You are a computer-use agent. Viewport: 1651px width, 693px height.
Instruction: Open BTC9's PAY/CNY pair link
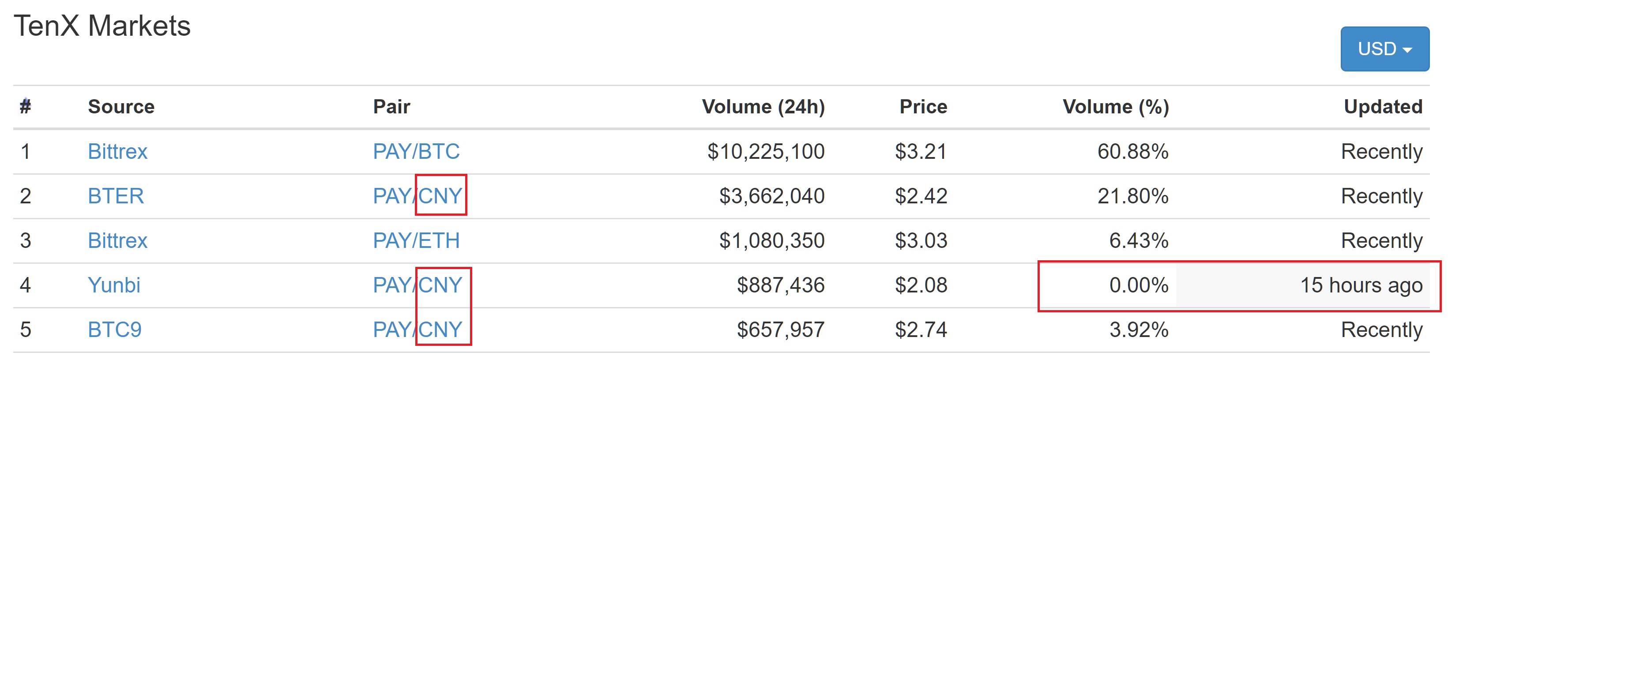417,330
